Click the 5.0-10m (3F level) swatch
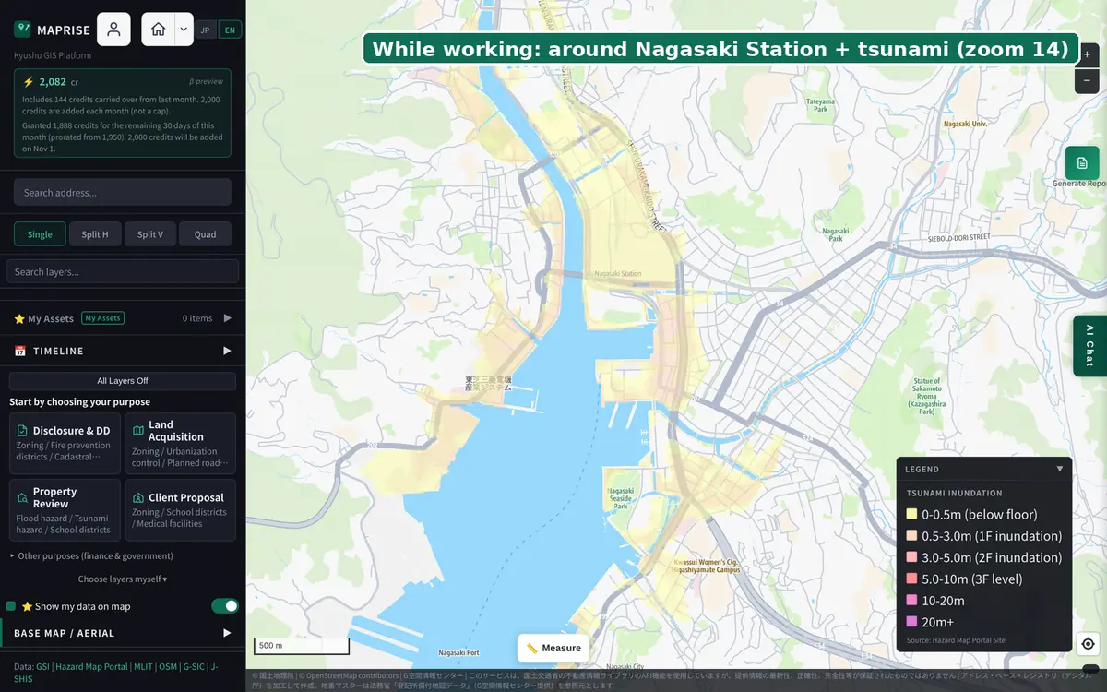Image resolution: width=1107 pixels, height=692 pixels. [x=911, y=579]
